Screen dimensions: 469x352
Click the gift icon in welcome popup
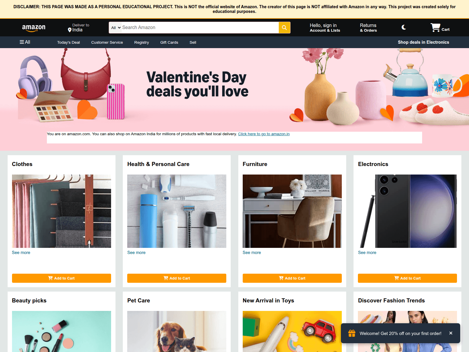point(352,333)
